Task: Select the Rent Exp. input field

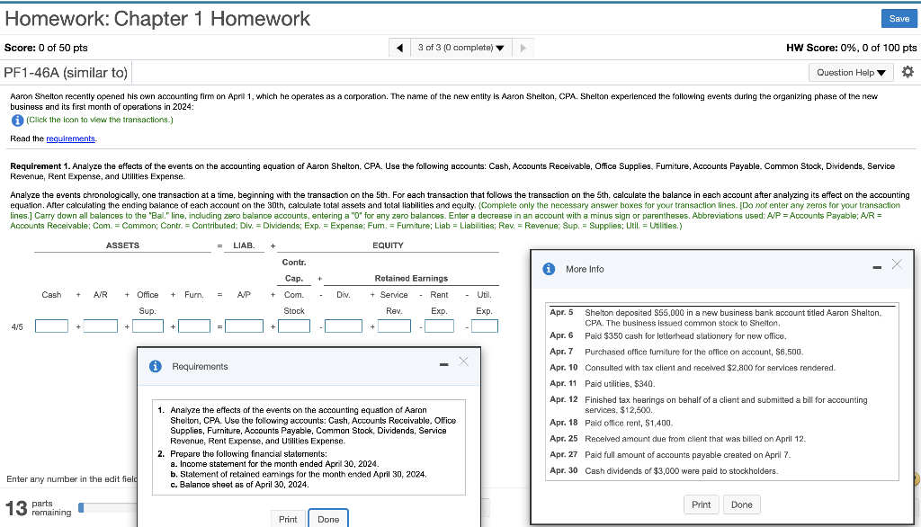Action: (x=439, y=326)
